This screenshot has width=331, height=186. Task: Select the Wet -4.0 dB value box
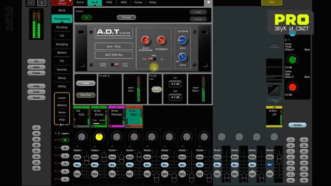[175, 97]
